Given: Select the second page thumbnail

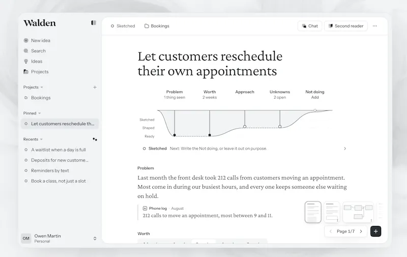Looking at the screenshot, I should [x=332, y=212].
